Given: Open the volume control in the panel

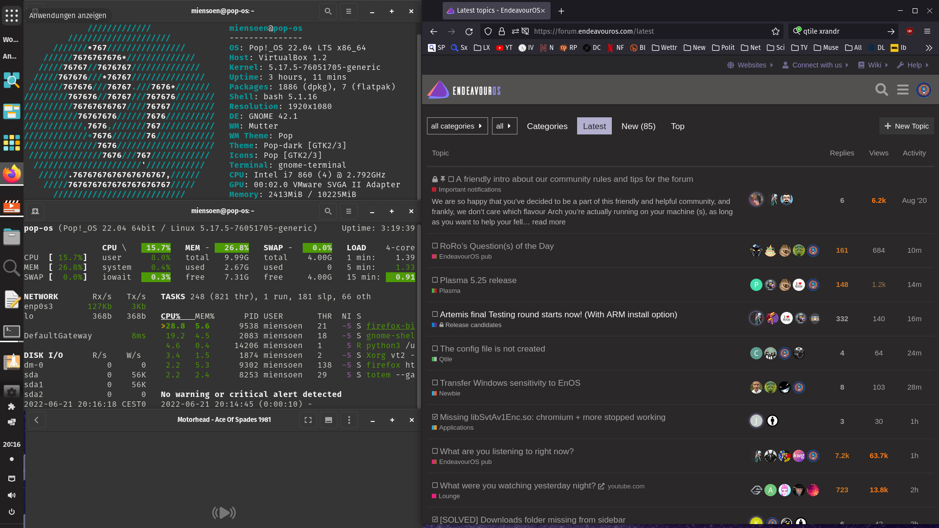Looking at the screenshot, I should [12, 495].
